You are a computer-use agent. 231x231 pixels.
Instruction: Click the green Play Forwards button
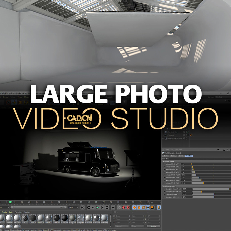point(97,207)
